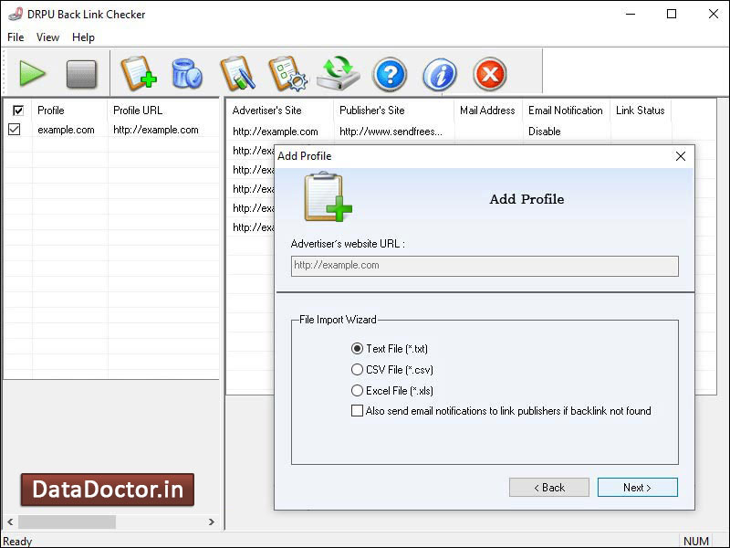Click the advertiser's website URL field
This screenshot has width=730, height=548.
point(484,266)
